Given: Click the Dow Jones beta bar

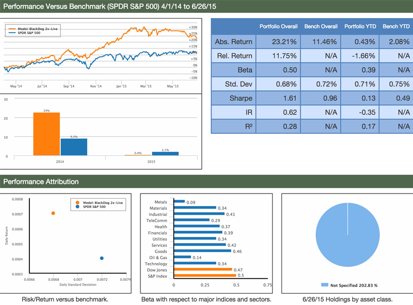Looking at the screenshot, I should tap(203, 269).
